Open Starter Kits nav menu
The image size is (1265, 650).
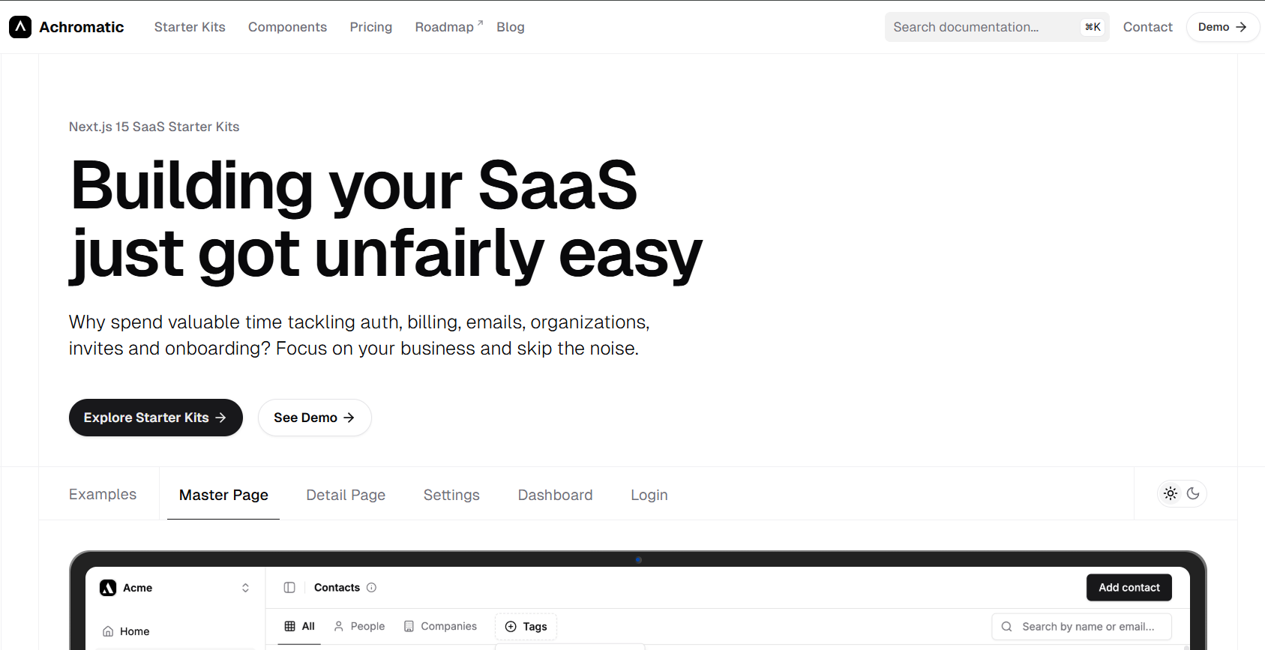click(190, 27)
